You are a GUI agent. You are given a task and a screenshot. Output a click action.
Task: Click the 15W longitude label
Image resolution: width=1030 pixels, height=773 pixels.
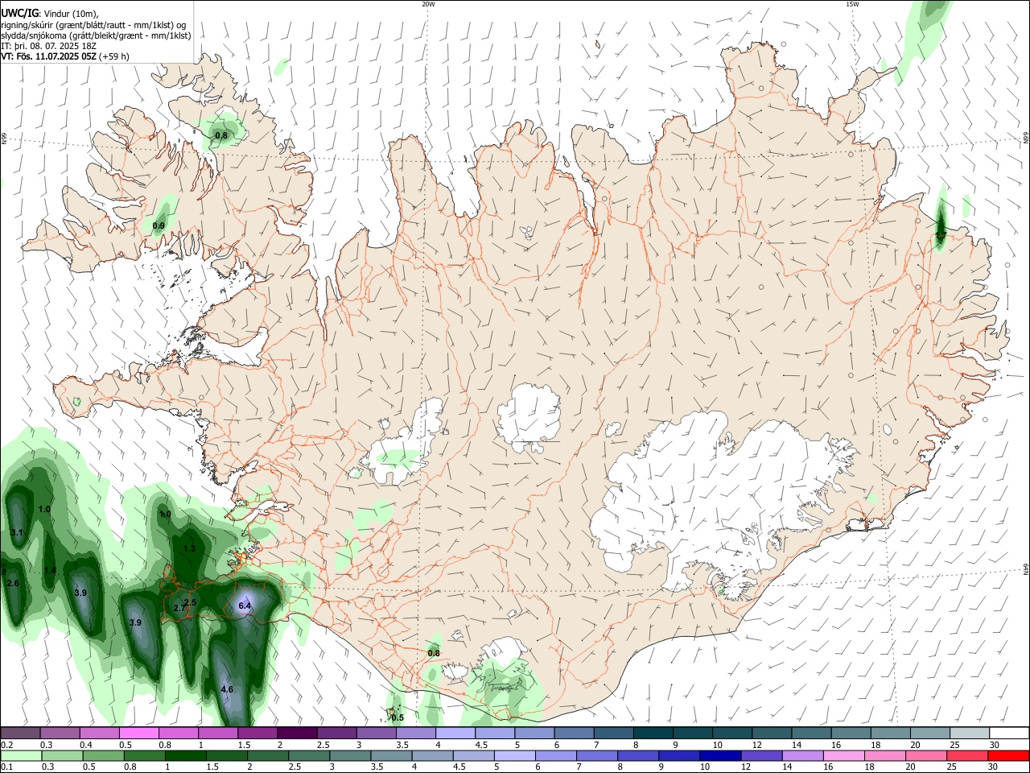(x=852, y=4)
